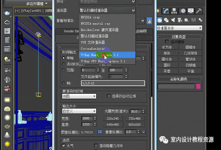Click the cone icon in left toolbar
This screenshot has height=150, width=221.
[7, 135]
